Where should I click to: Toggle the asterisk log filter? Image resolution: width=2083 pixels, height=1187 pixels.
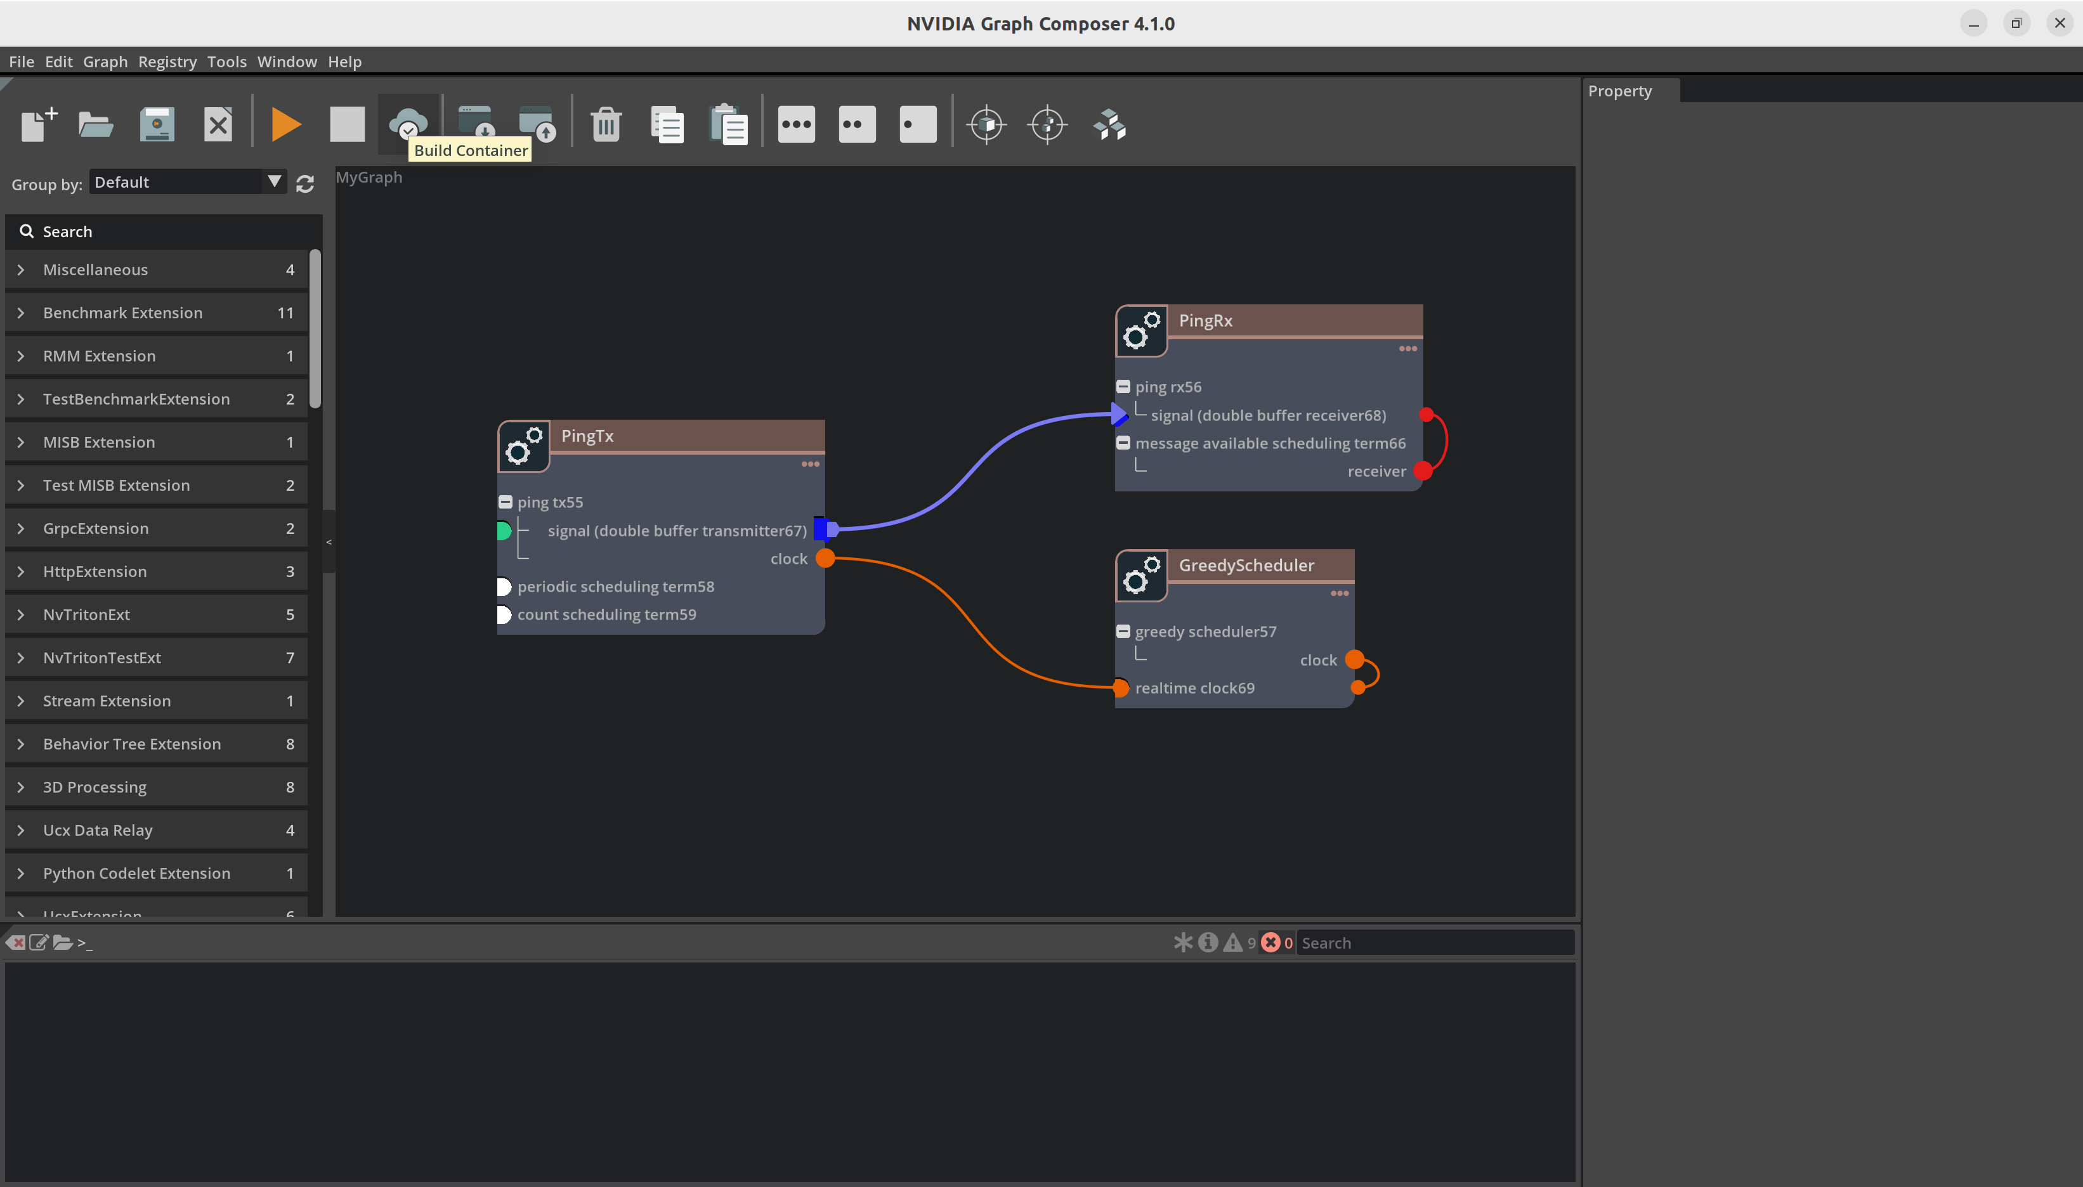tap(1182, 942)
